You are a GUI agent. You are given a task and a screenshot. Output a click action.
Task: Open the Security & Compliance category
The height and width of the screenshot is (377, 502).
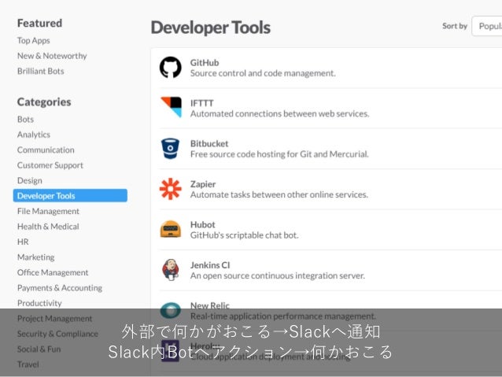coord(57,334)
